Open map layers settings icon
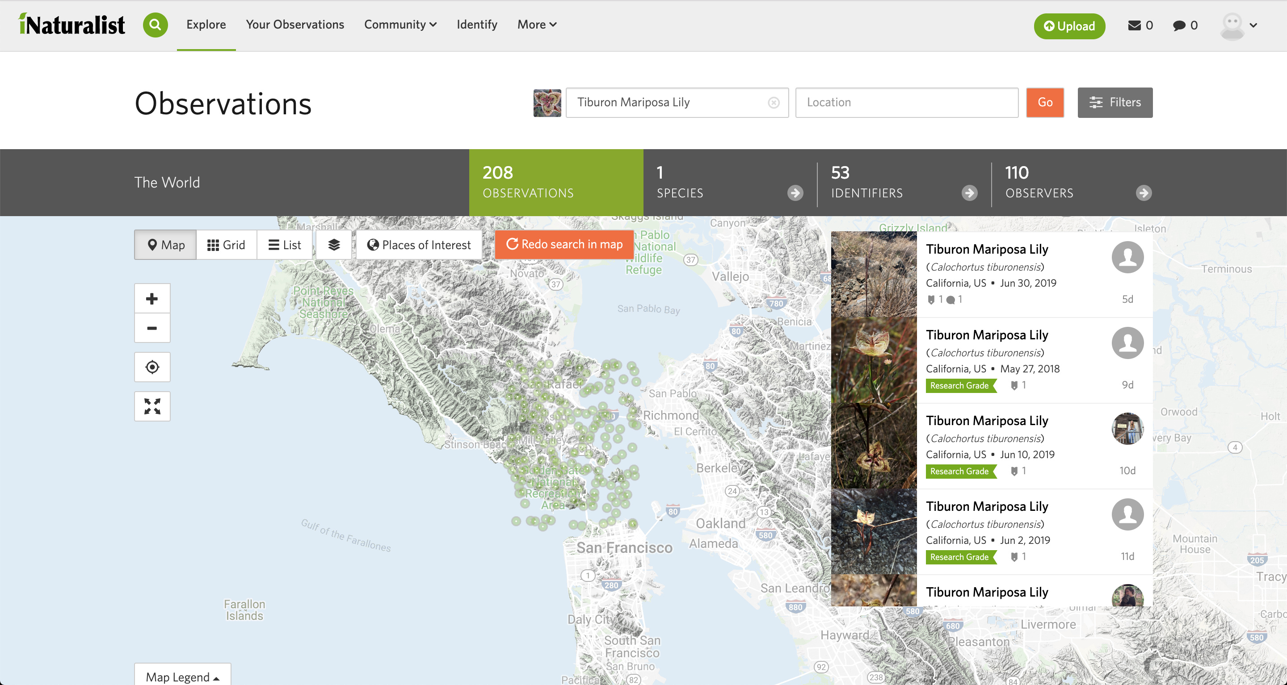1287x685 pixels. pos(334,245)
